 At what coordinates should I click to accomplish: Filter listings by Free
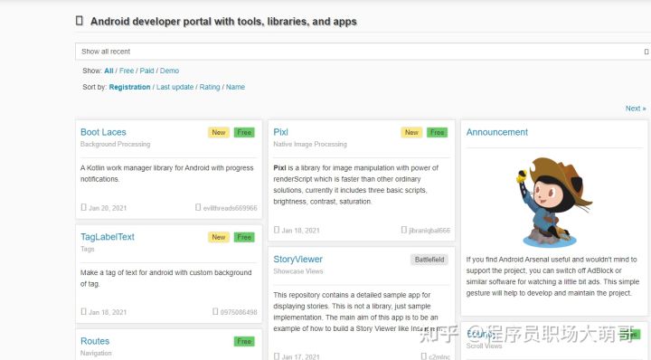(127, 71)
